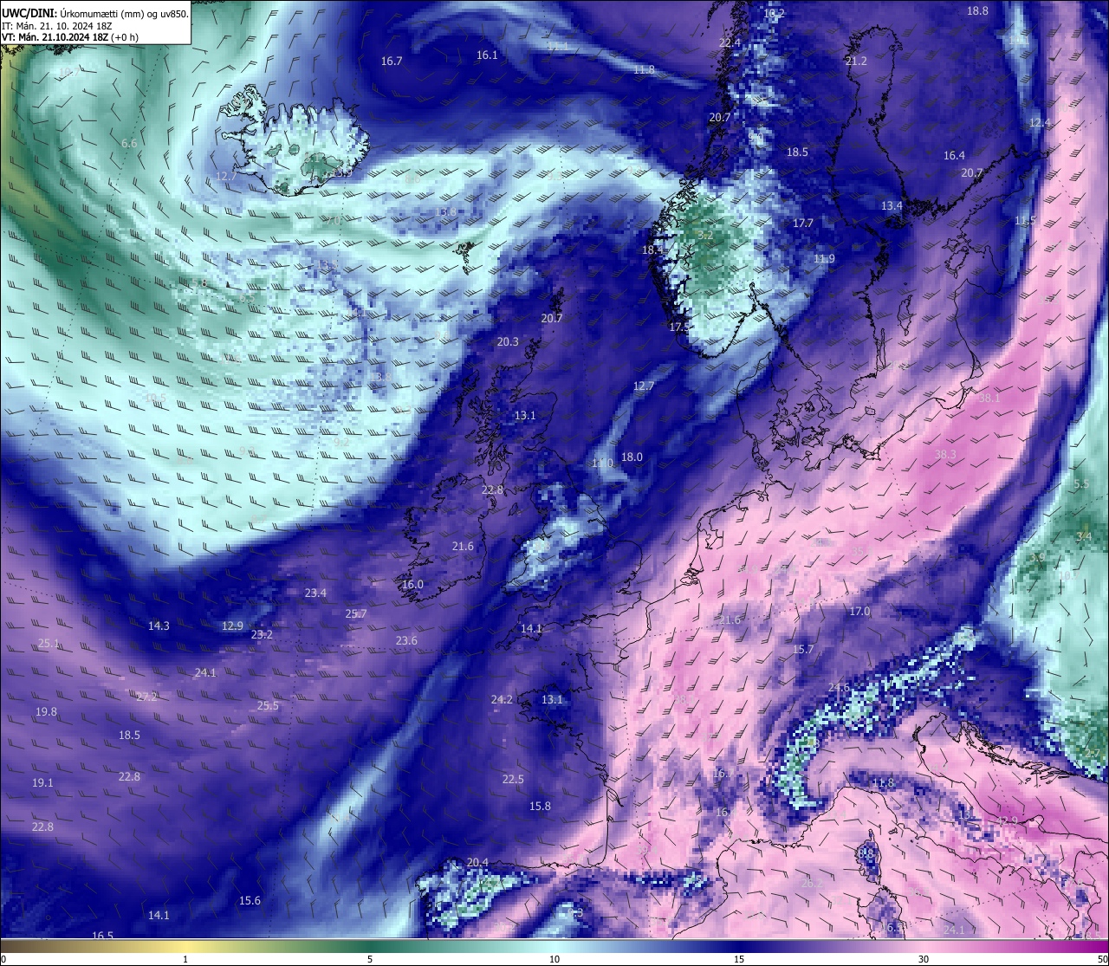Click the 23.6 map value

(406, 640)
